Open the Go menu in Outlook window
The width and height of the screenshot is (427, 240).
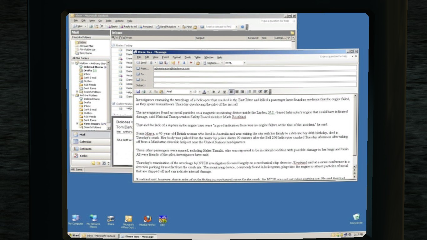coord(100,21)
